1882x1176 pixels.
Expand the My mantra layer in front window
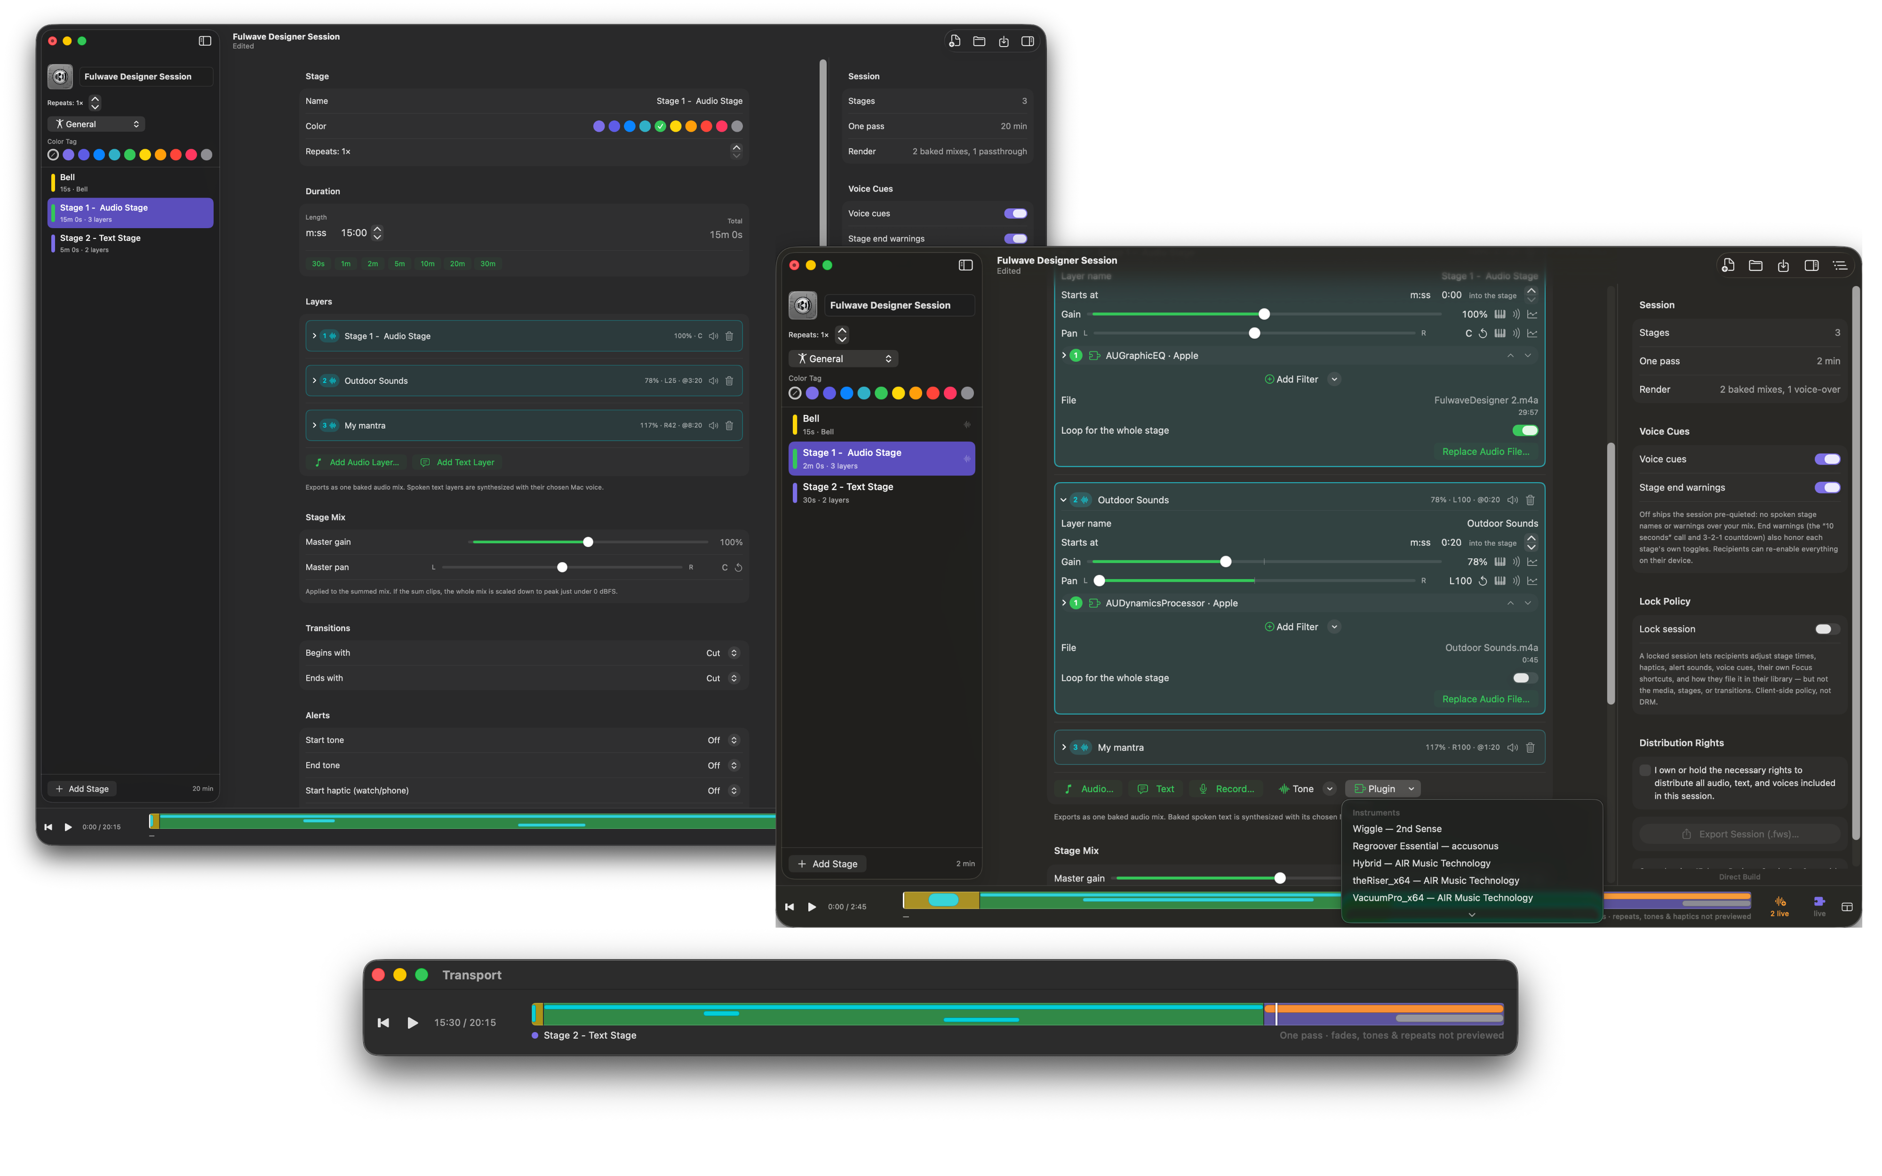click(x=1063, y=747)
